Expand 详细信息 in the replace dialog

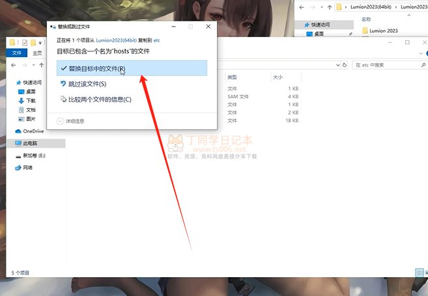(x=70, y=121)
